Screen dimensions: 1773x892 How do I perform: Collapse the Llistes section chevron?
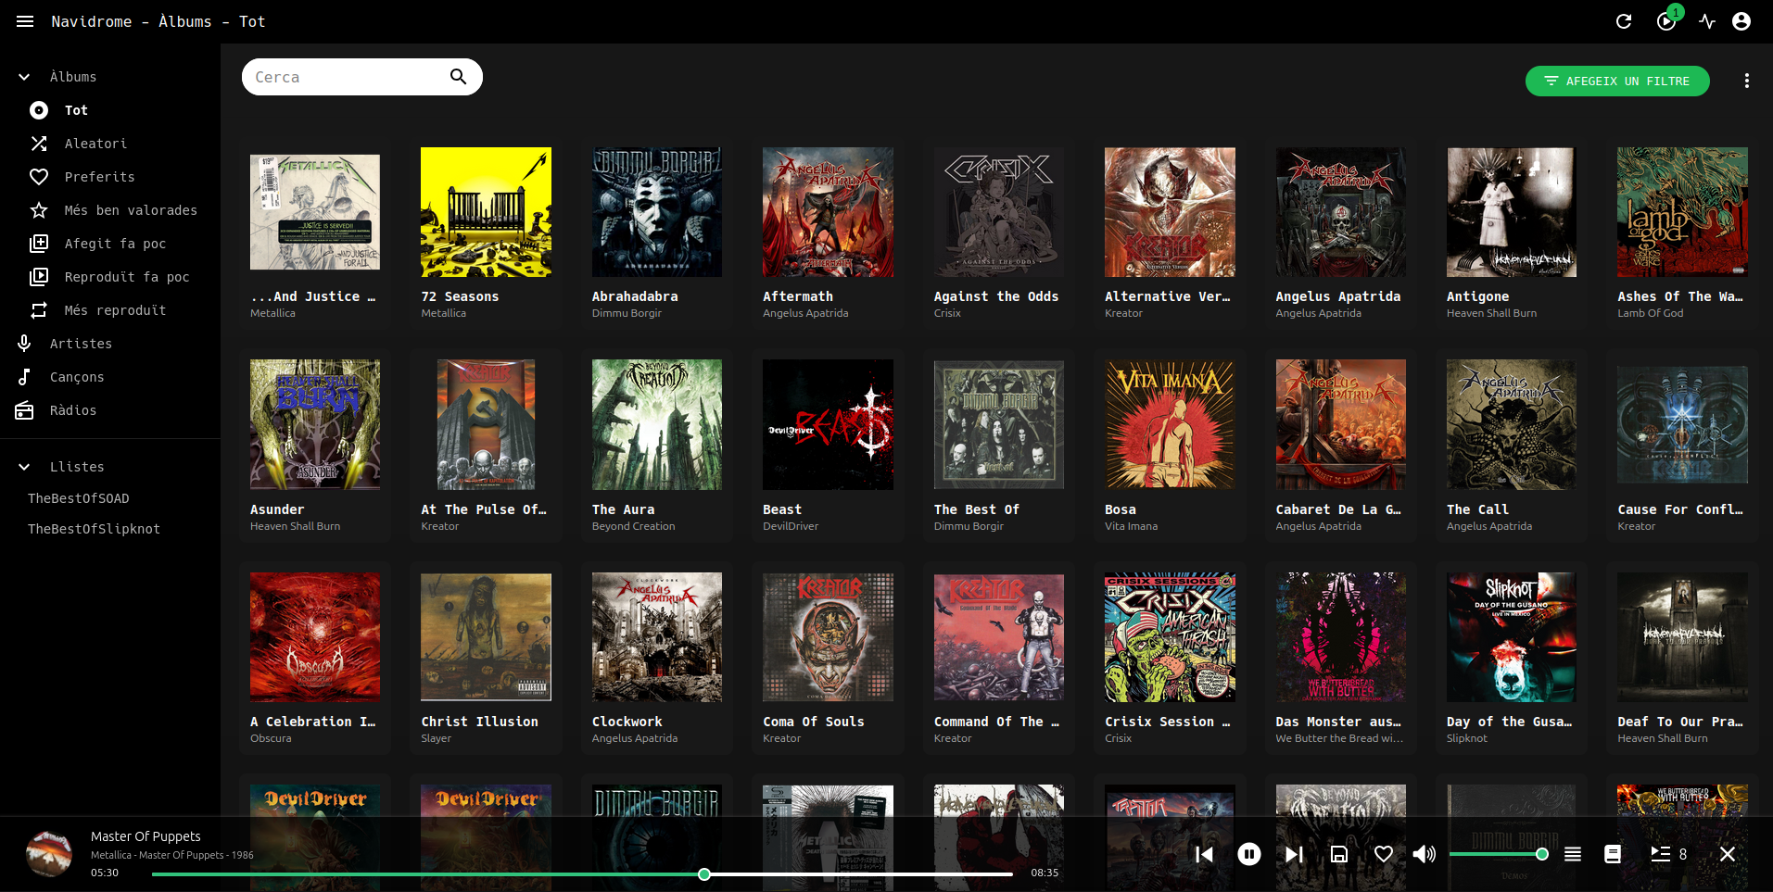[24, 467]
